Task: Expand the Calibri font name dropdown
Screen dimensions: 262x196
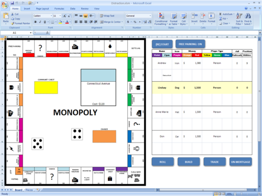Action: click(x=51, y=16)
